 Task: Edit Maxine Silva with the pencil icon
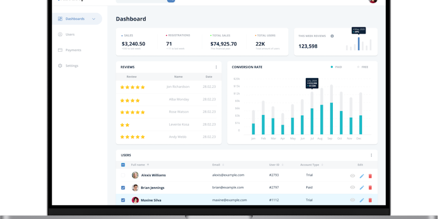(362, 200)
